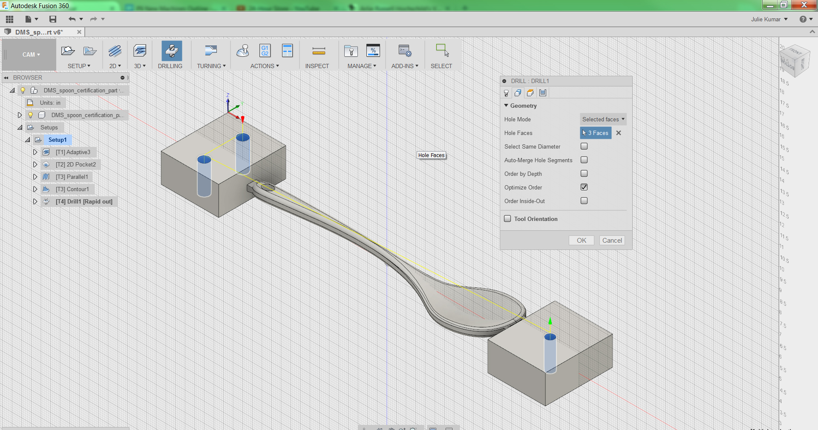The image size is (818, 430).
Task: Click the Add-Ins scripts icon
Action: click(x=405, y=51)
